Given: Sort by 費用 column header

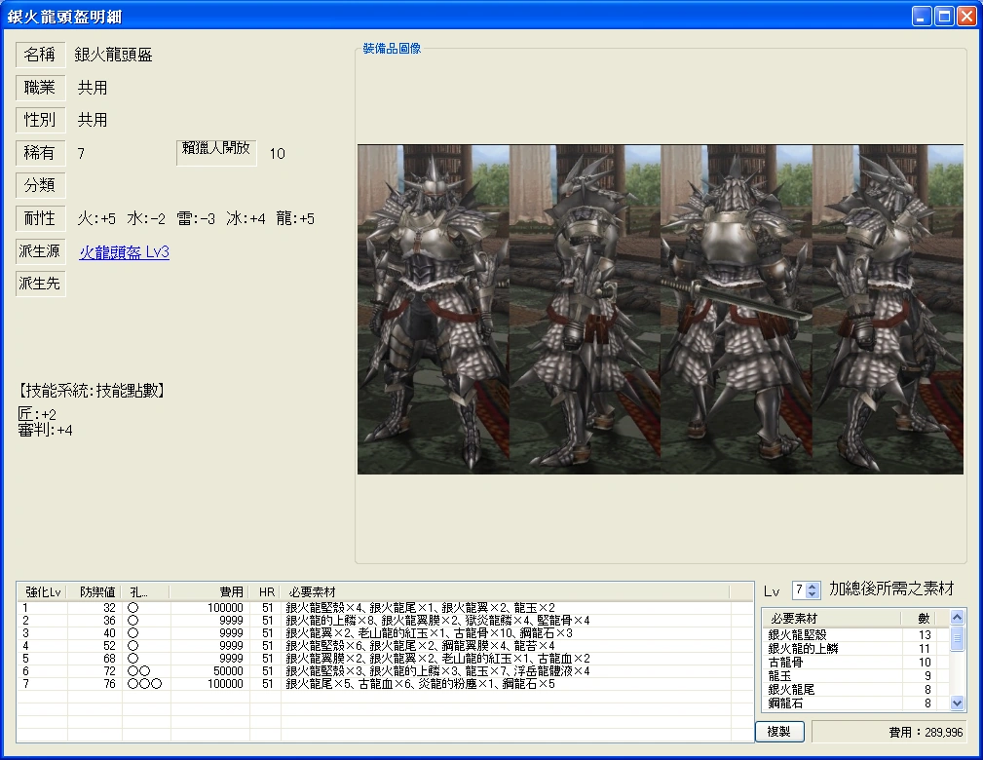Looking at the screenshot, I should 209,592.
